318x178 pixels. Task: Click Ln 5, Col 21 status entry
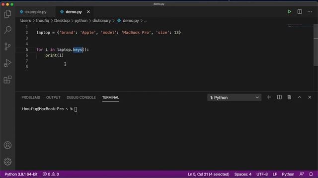pos(209,174)
